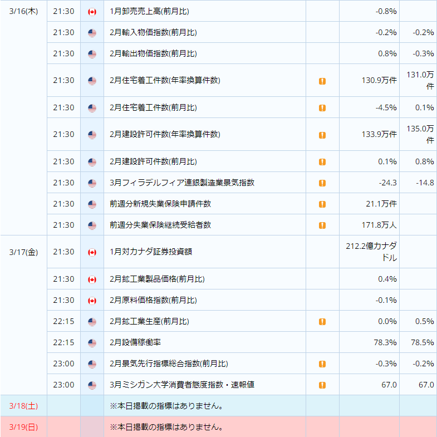Image resolution: width=437 pixels, height=437 pixels.
Task: Click the orange importance mark for 前週分失業保険継続受給者数
Action: [322, 225]
